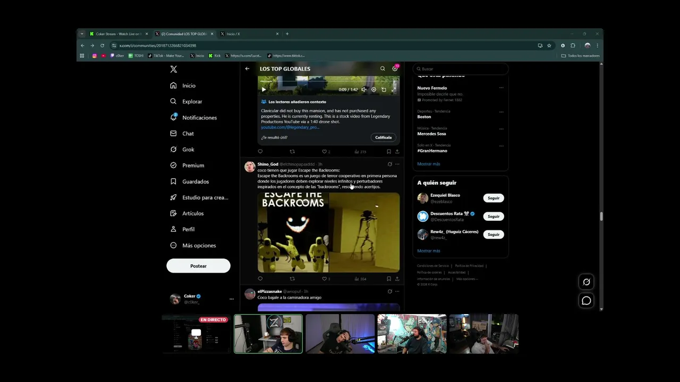This screenshot has height=382, width=680.
Task: Open the community settings icon with badge
Action: click(x=395, y=68)
